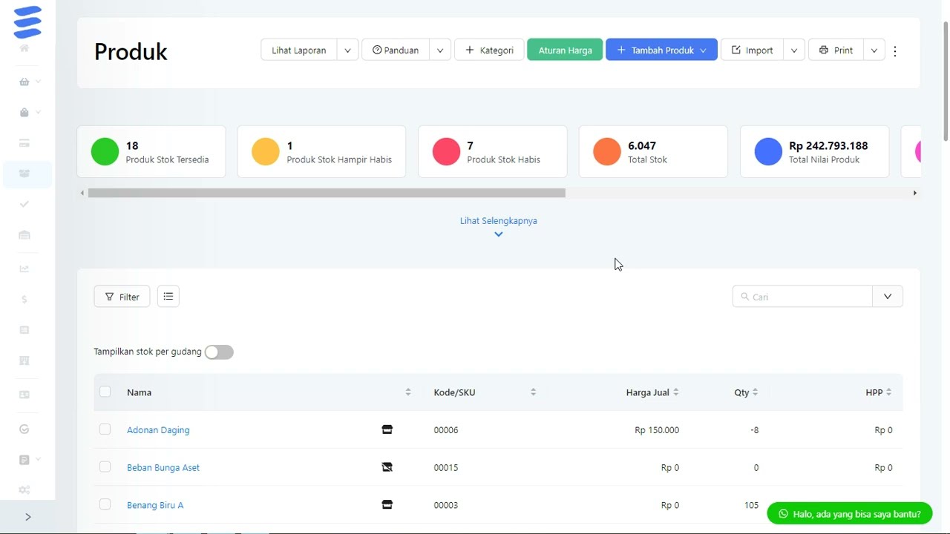
Task: Expand Lihat Selengkapnya chevron
Action: [x=499, y=234]
